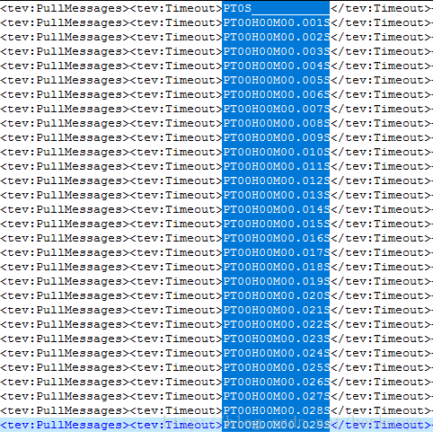Click the PT00H00M00.020S timeout text
This screenshot has height=440, width=433.
(x=276, y=295)
